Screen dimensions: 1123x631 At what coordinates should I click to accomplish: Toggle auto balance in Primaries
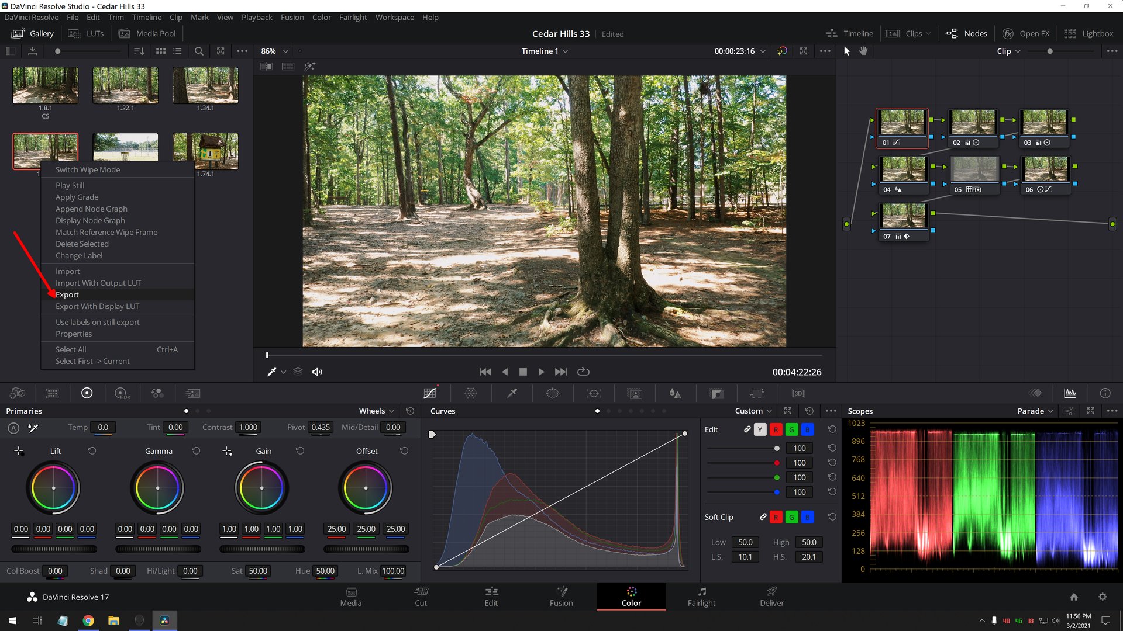(13, 428)
